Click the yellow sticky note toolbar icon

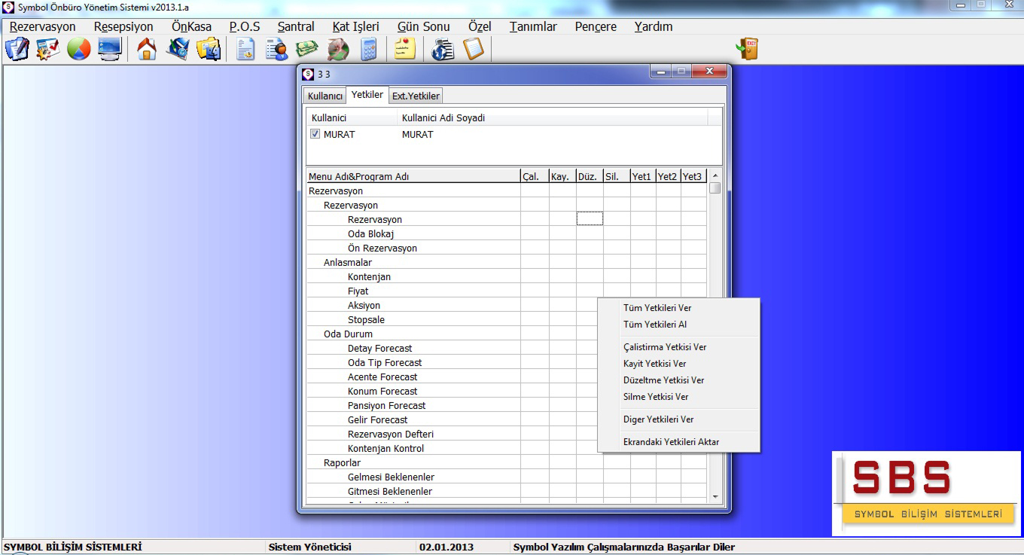coord(405,49)
